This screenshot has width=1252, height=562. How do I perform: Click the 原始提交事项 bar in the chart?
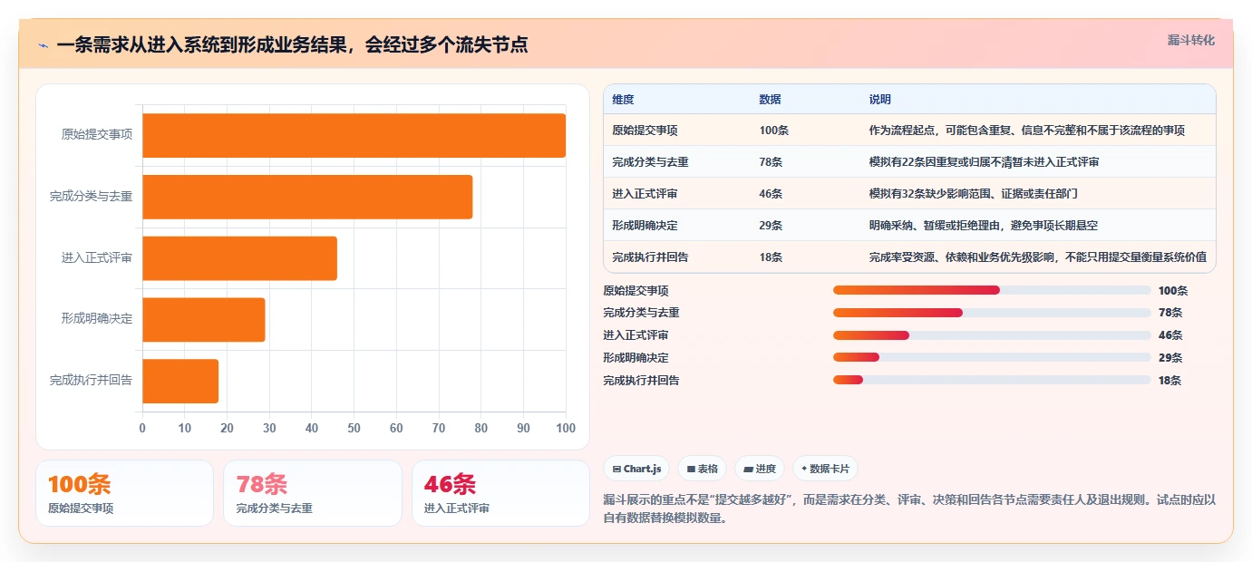pos(354,135)
